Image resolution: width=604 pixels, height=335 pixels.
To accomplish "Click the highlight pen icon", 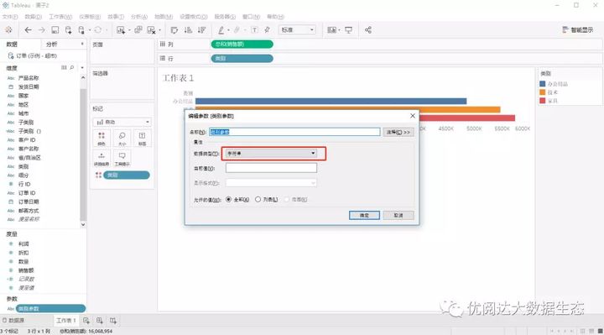I will (221, 29).
